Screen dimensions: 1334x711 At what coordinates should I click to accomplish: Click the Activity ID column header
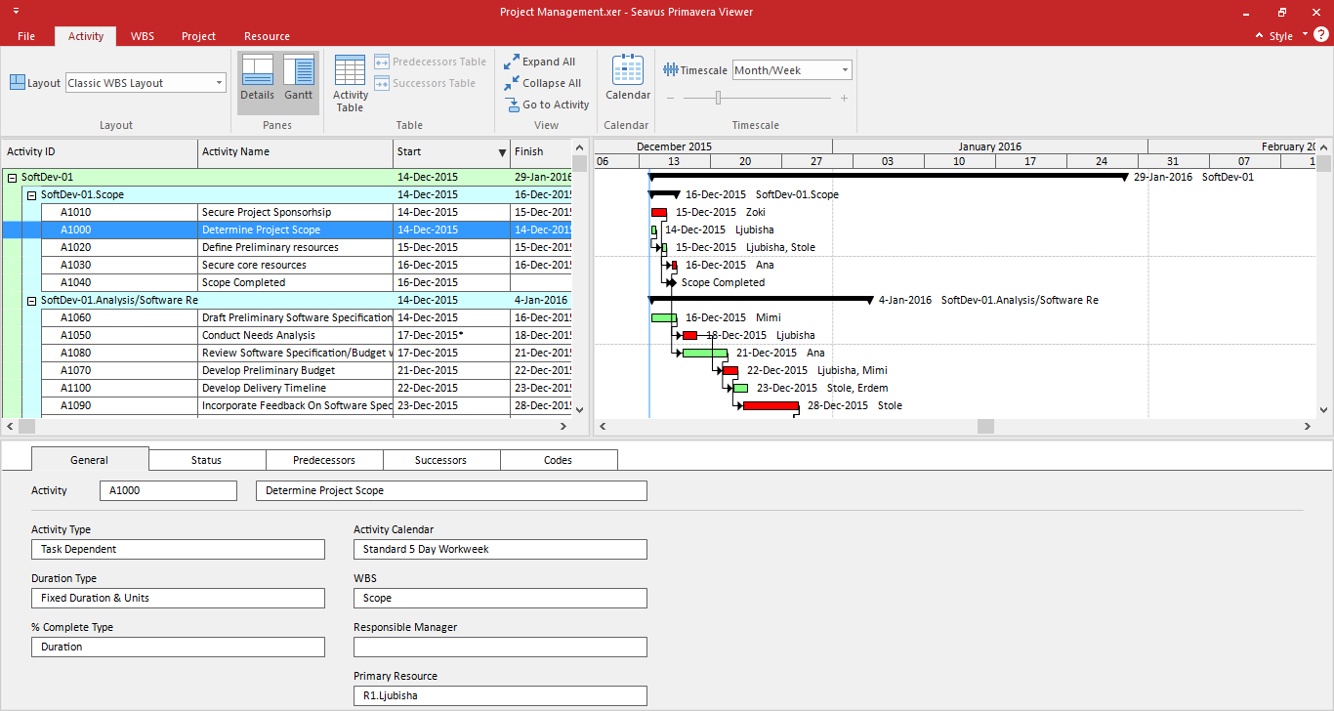100,152
